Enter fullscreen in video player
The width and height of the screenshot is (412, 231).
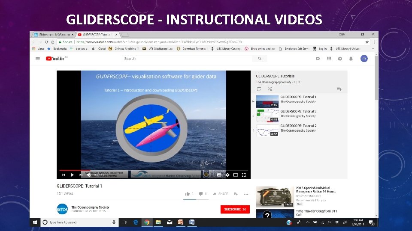coord(244,175)
